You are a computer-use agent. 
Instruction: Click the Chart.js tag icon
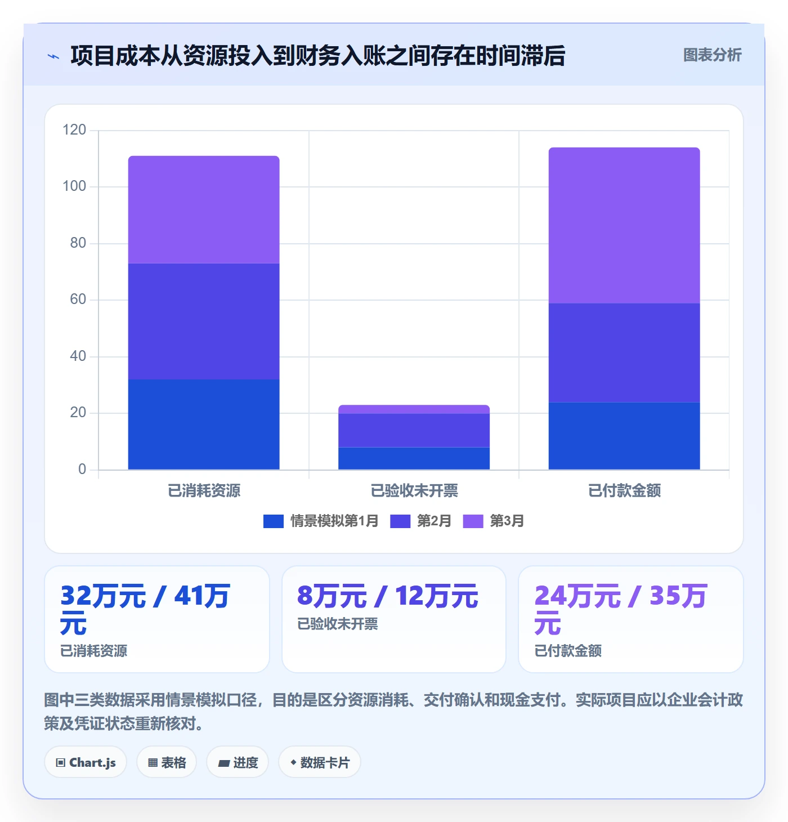[x=61, y=763]
